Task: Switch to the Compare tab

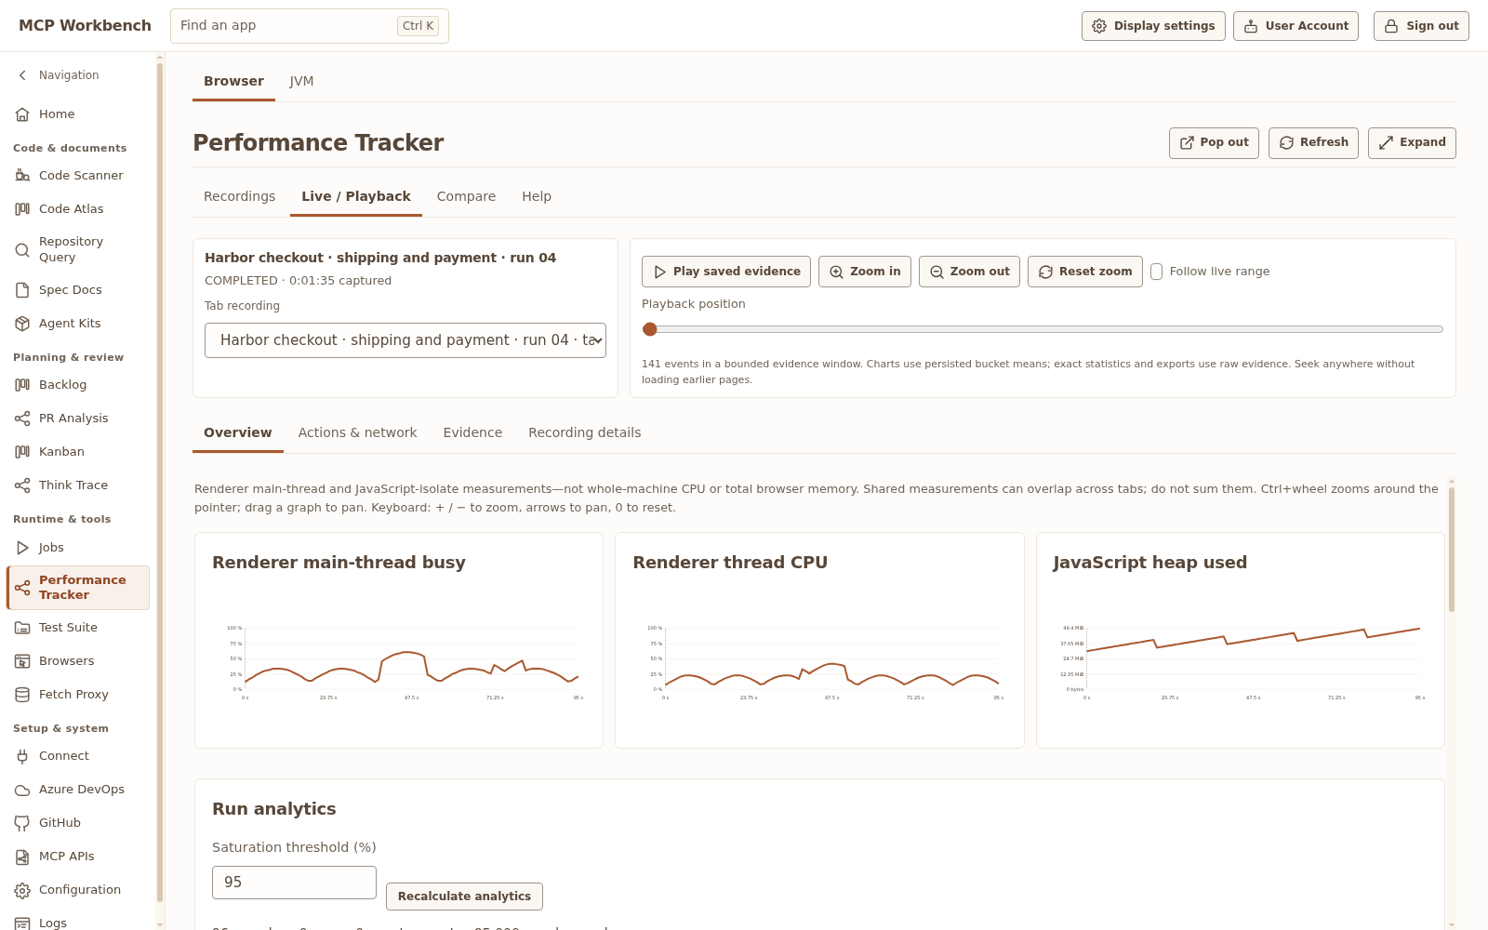Action: [x=466, y=196]
